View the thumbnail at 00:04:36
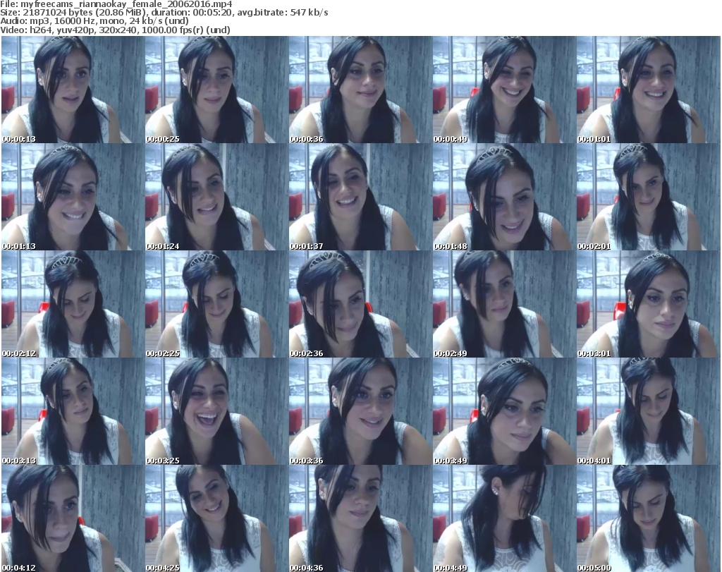This screenshot has width=722, height=572. [360, 518]
